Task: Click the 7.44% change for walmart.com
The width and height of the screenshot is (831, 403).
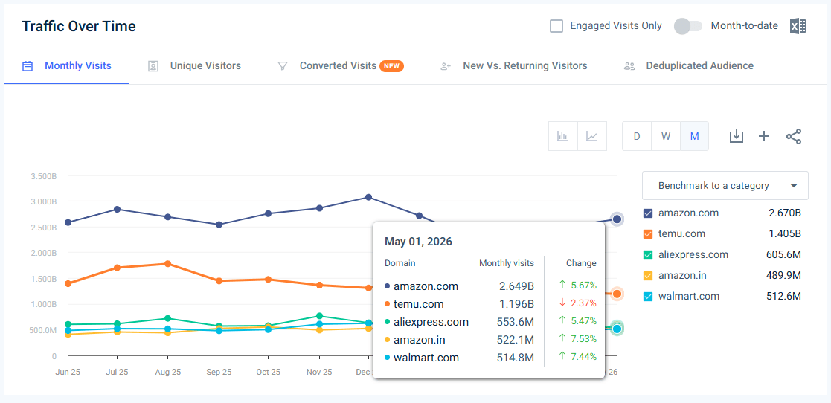Action: click(x=583, y=357)
